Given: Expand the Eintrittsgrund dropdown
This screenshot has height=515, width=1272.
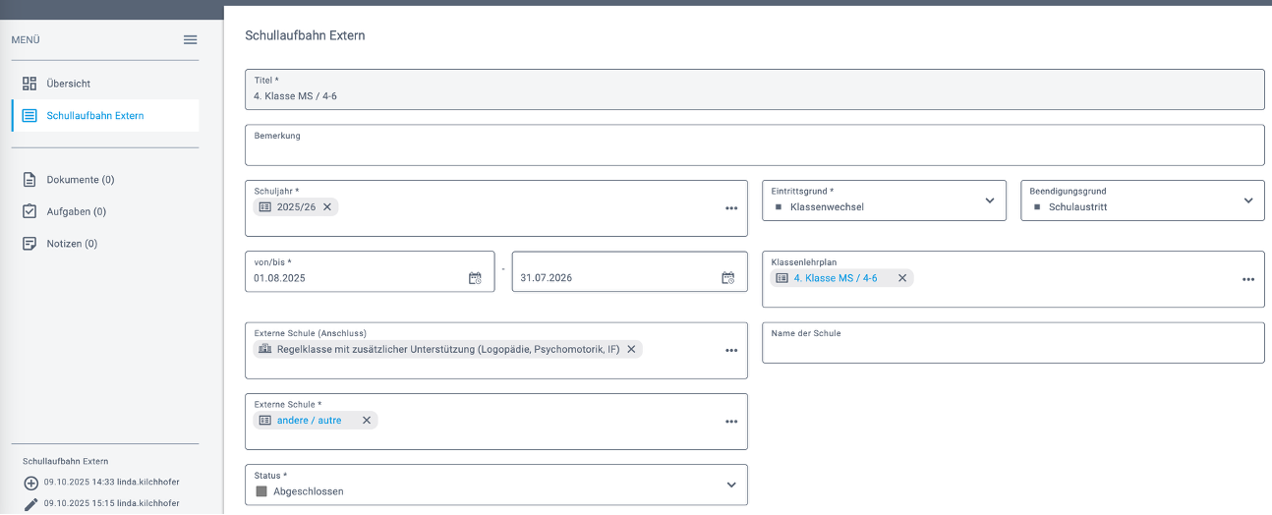Looking at the screenshot, I should pos(990,200).
